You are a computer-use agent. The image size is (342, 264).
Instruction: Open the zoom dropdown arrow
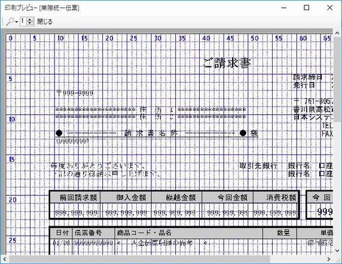coord(17,22)
